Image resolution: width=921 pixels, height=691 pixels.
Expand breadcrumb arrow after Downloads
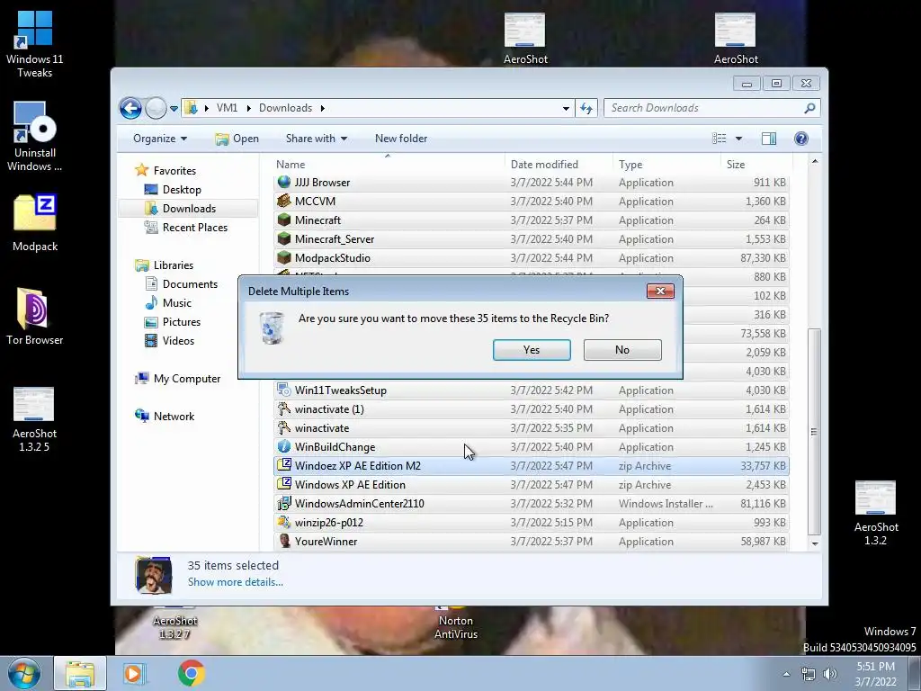coord(323,108)
